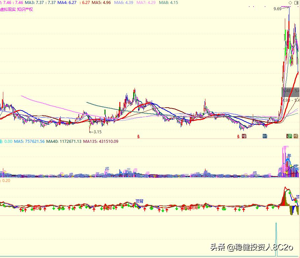Viewport: 300px width, 258px height.
Task: Click the 3.15 low price annotation
Action: point(97,132)
